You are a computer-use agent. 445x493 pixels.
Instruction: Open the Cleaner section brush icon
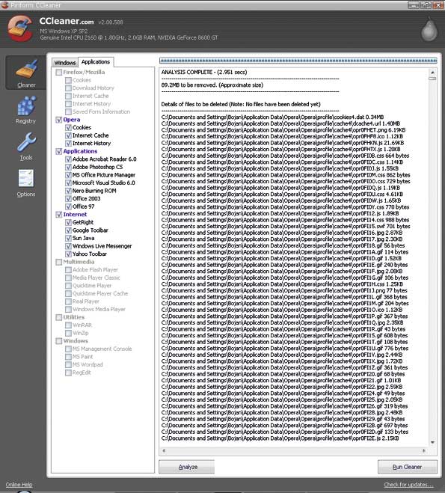(26, 69)
